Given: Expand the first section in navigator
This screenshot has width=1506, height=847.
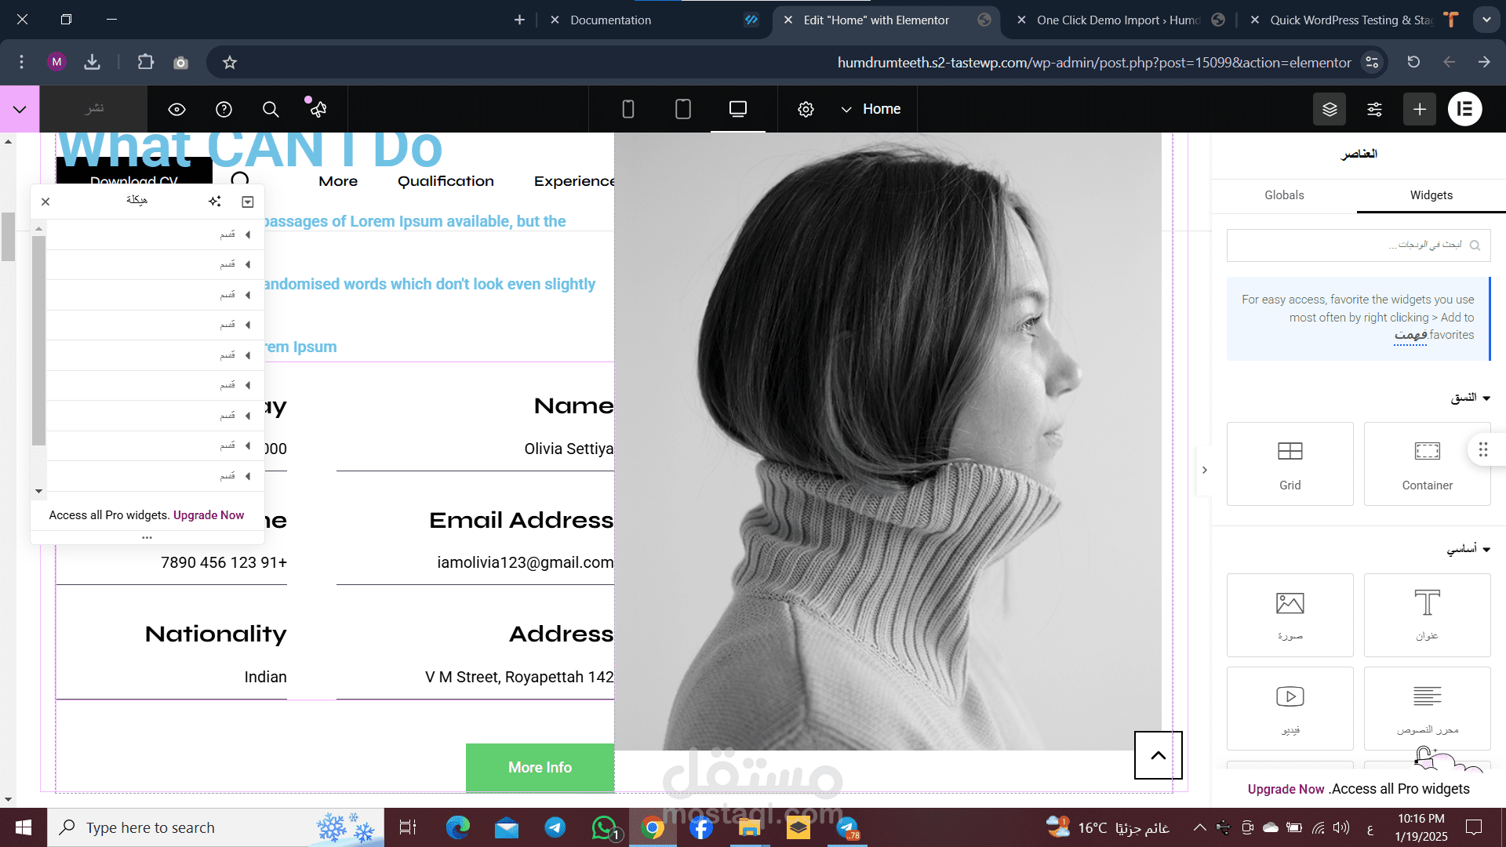Looking at the screenshot, I should point(248,234).
